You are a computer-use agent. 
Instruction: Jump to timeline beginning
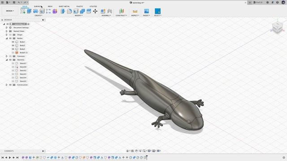click(2, 157)
